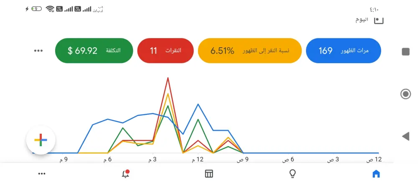Expand more metrics via dots beside cards

click(x=38, y=51)
